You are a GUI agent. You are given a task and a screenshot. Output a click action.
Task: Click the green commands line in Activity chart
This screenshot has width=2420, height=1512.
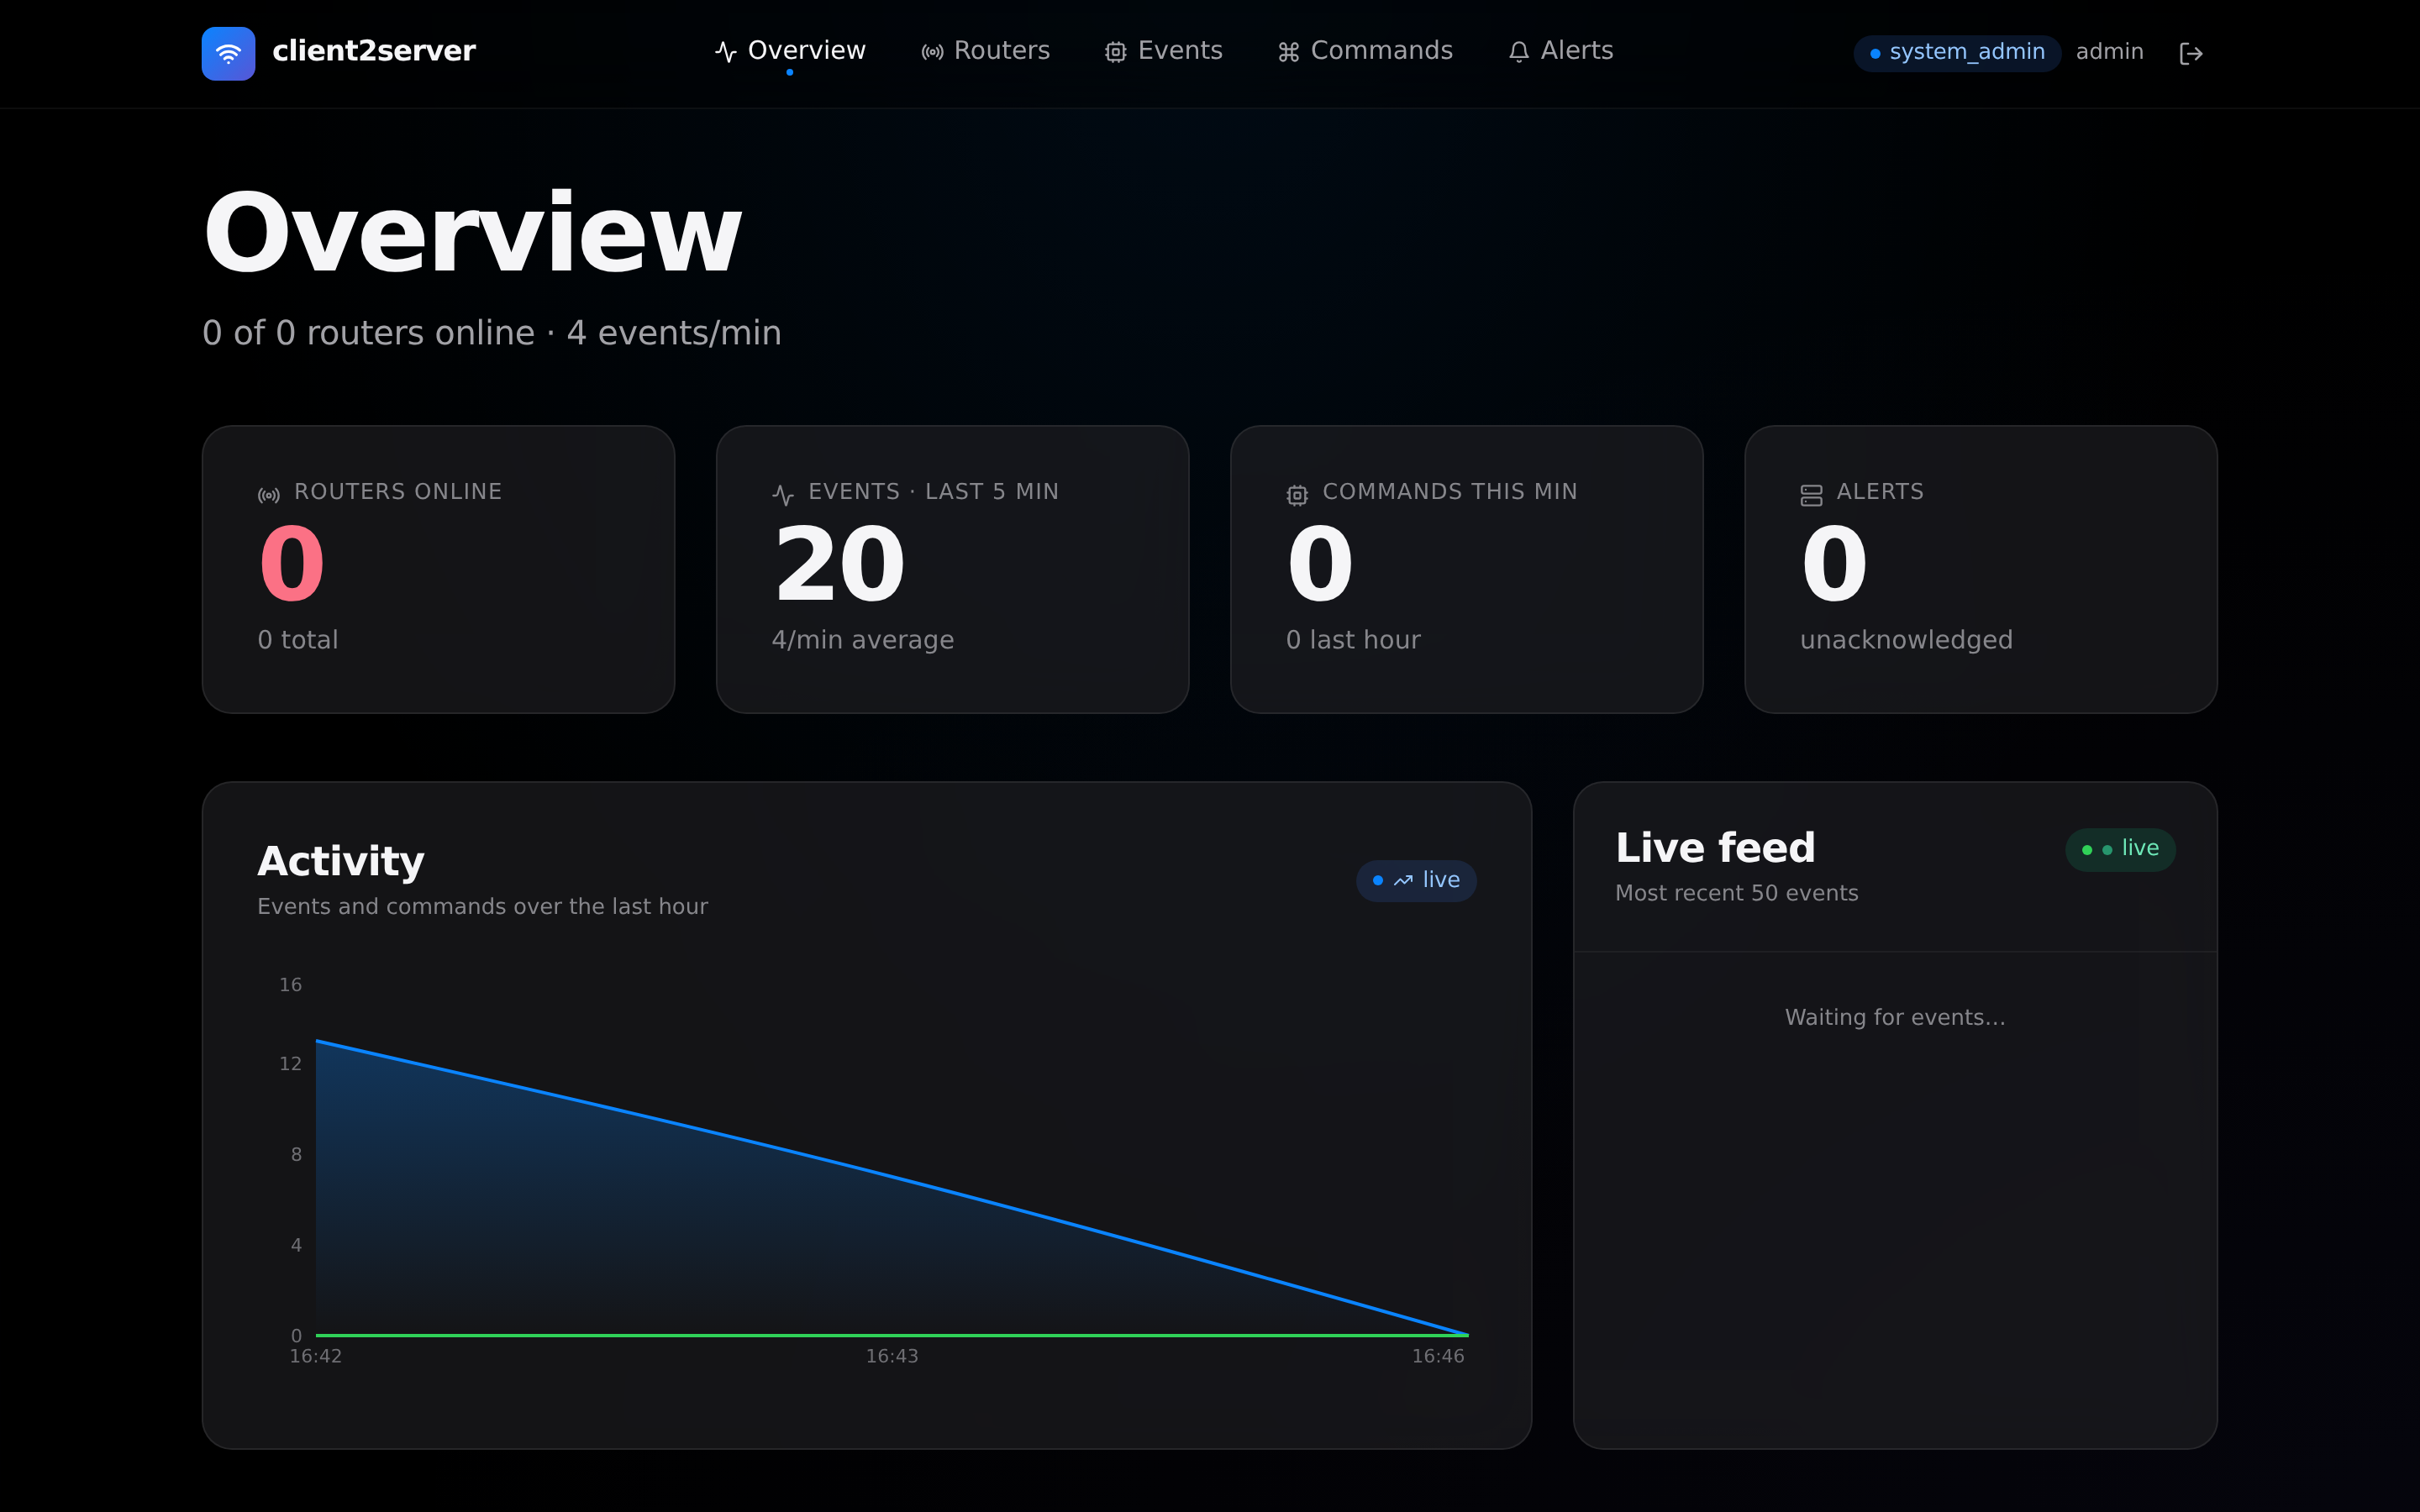(x=892, y=1335)
